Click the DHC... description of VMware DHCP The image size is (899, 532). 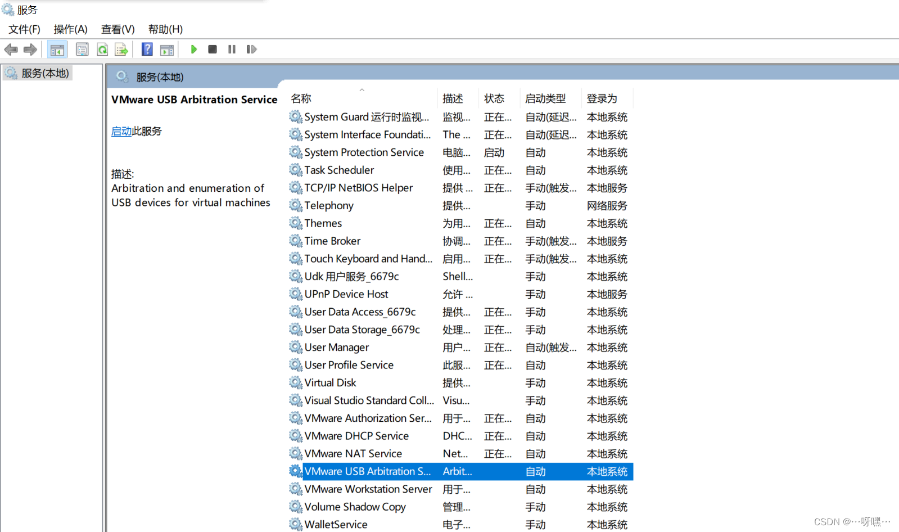pyautogui.click(x=457, y=436)
